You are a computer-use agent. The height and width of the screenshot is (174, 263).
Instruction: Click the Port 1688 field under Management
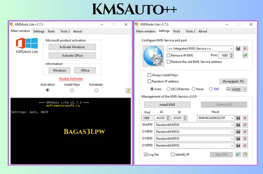[x=147, y=118]
